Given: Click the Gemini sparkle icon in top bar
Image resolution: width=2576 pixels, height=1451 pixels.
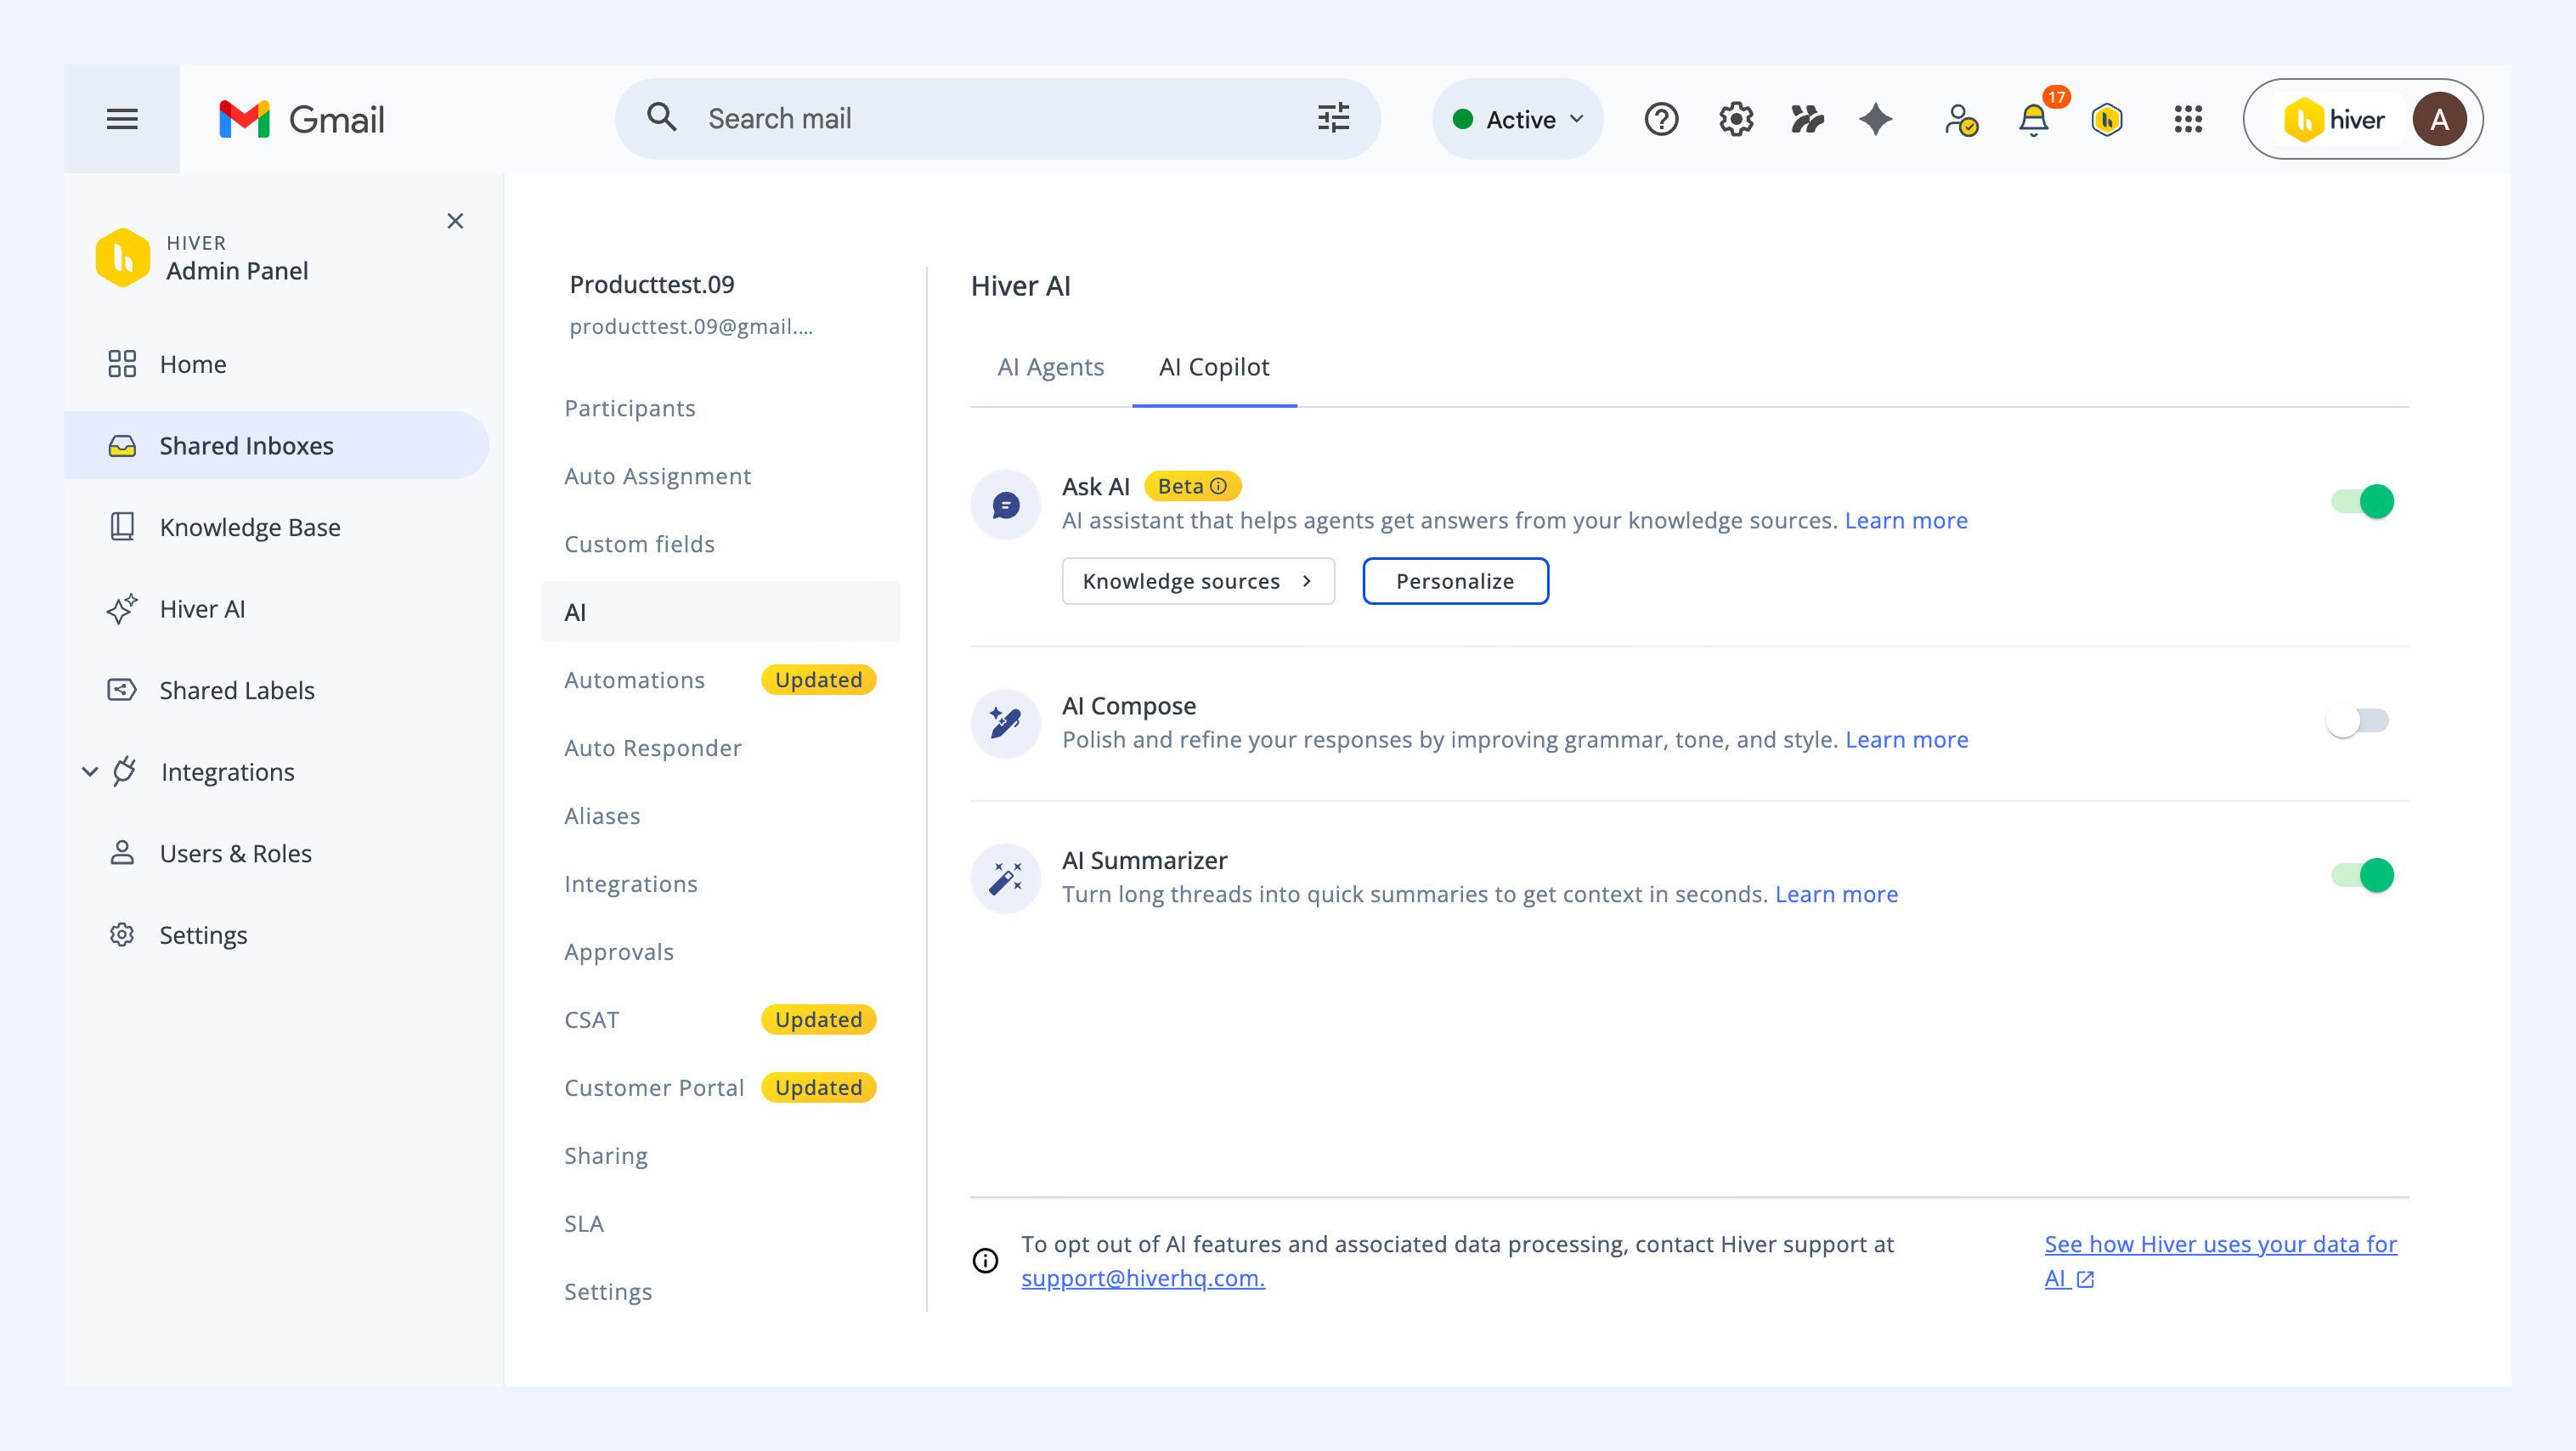Looking at the screenshot, I should coord(1875,119).
